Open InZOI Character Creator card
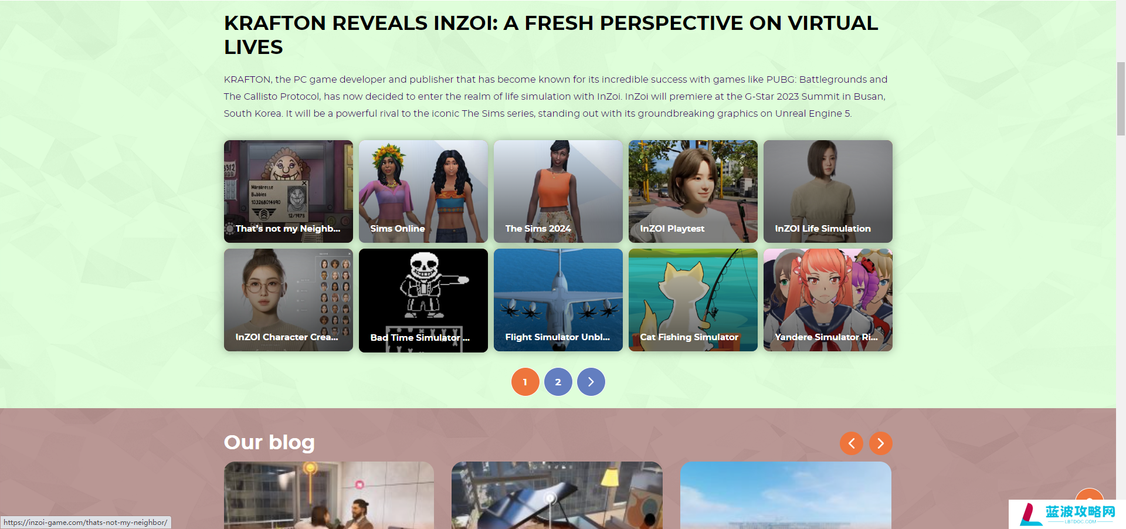1126x529 pixels. click(x=288, y=300)
